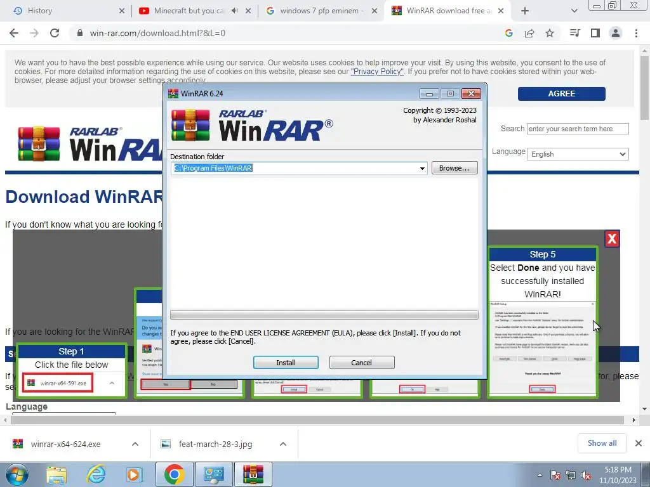The height and width of the screenshot is (487, 650).
Task: Click the Step 5 installation thumbnail
Action: [x=542, y=322]
